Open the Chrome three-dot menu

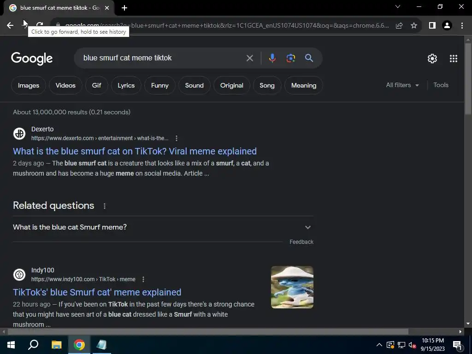click(x=462, y=26)
